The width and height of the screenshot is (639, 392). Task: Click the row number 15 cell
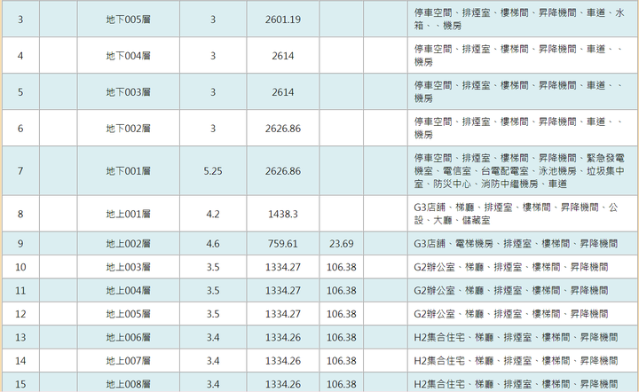tap(20, 383)
